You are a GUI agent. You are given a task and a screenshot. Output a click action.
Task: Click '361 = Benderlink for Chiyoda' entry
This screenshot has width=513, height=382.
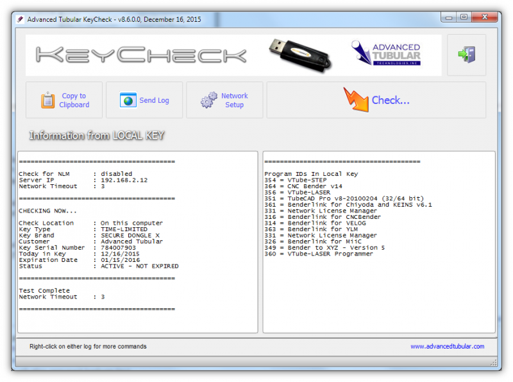click(x=348, y=205)
